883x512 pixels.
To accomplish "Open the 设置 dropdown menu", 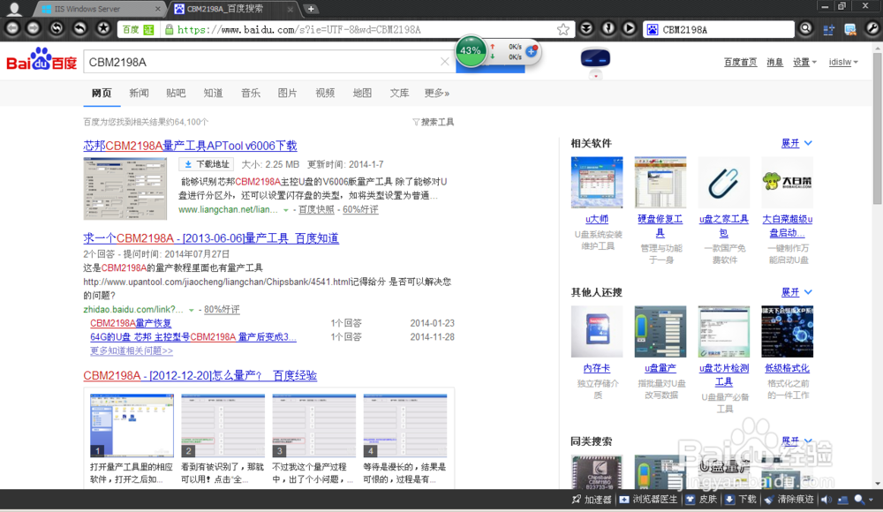I will pyautogui.click(x=804, y=62).
